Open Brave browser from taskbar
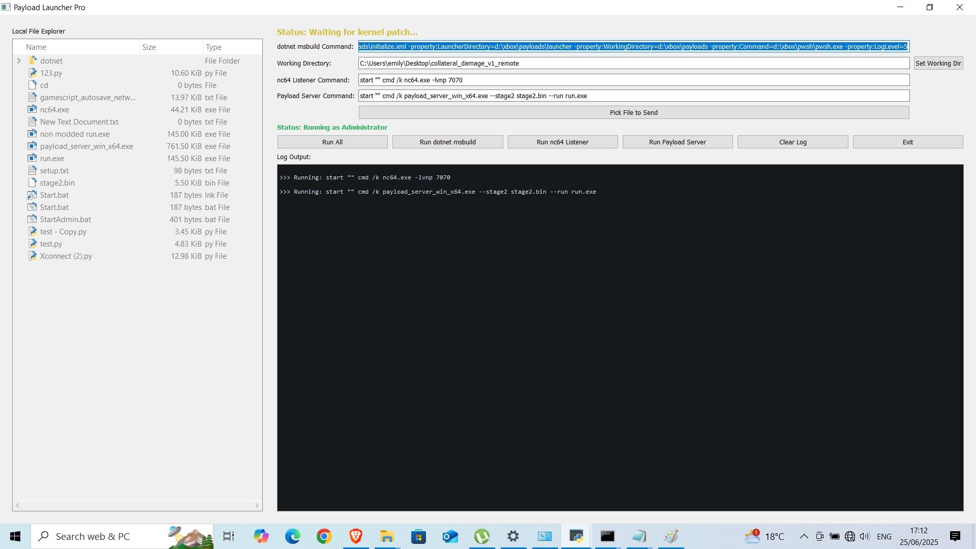 [x=355, y=536]
